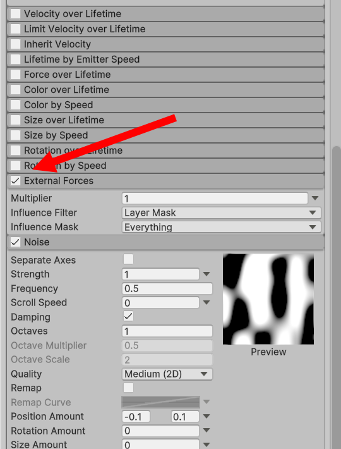Collapse the External Forces module header

click(x=166, y=181)
